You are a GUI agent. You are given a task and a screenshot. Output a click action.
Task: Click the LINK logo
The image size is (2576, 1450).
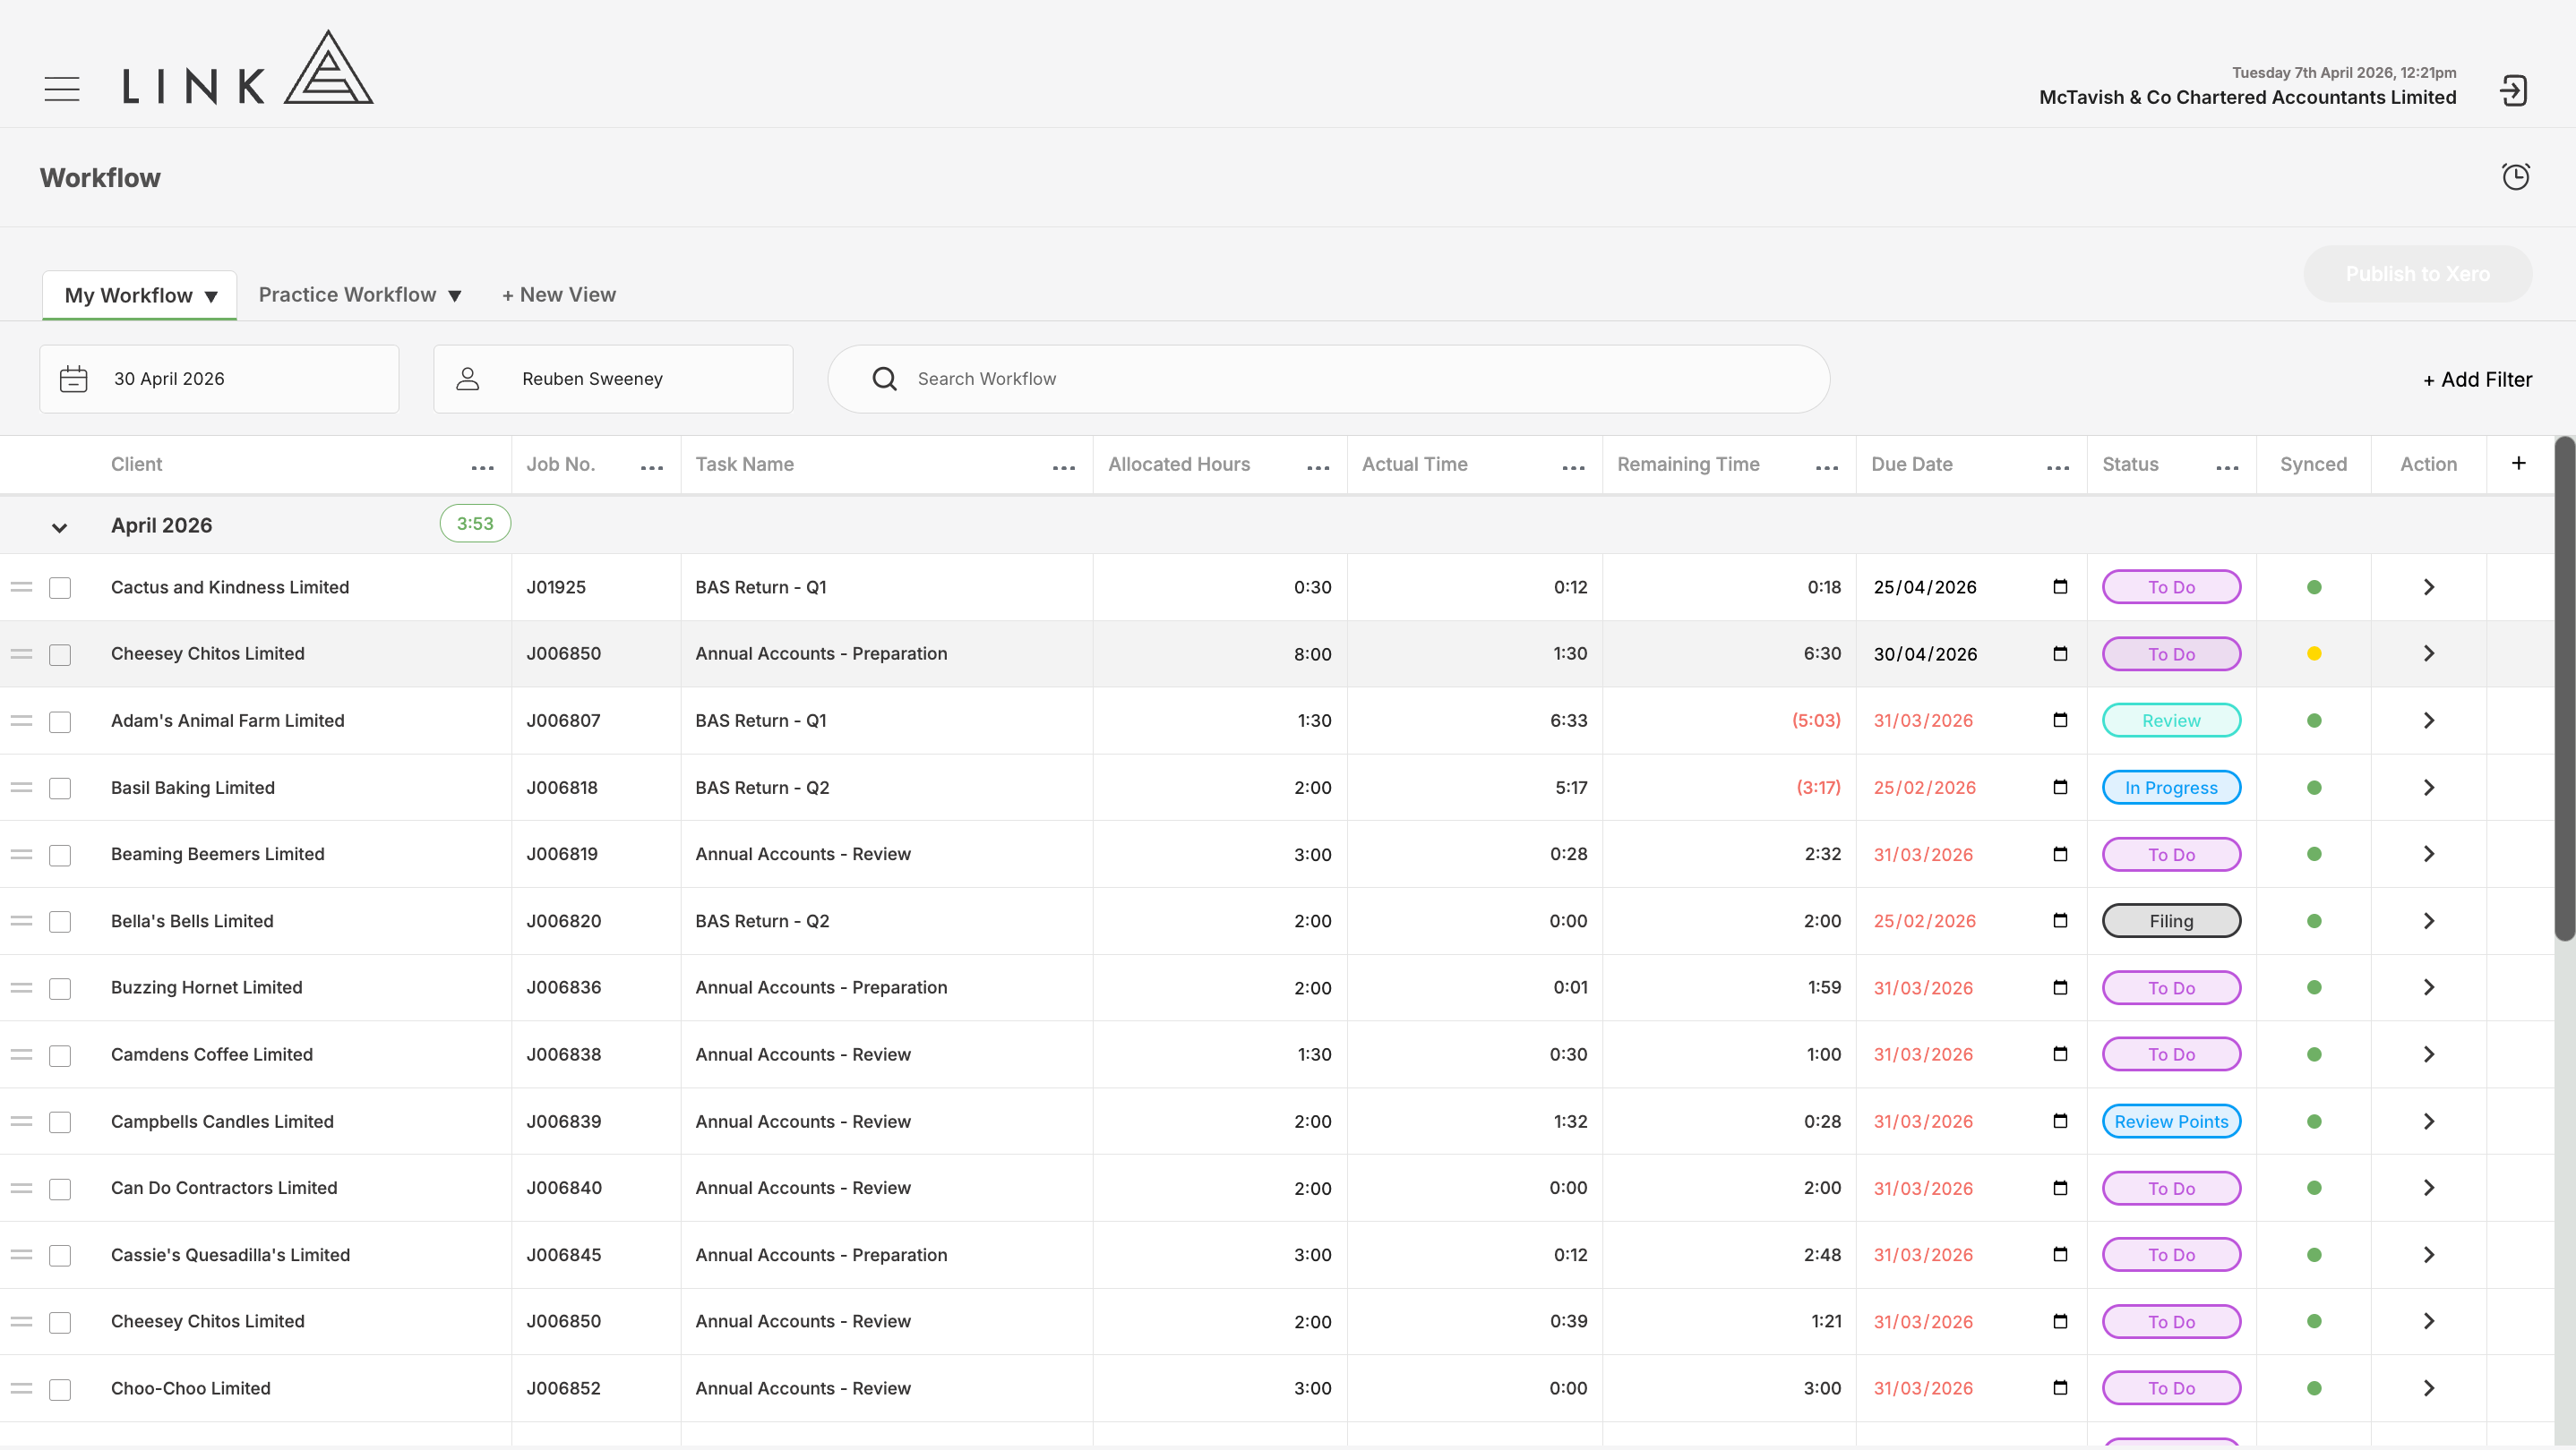click(247, 68)
